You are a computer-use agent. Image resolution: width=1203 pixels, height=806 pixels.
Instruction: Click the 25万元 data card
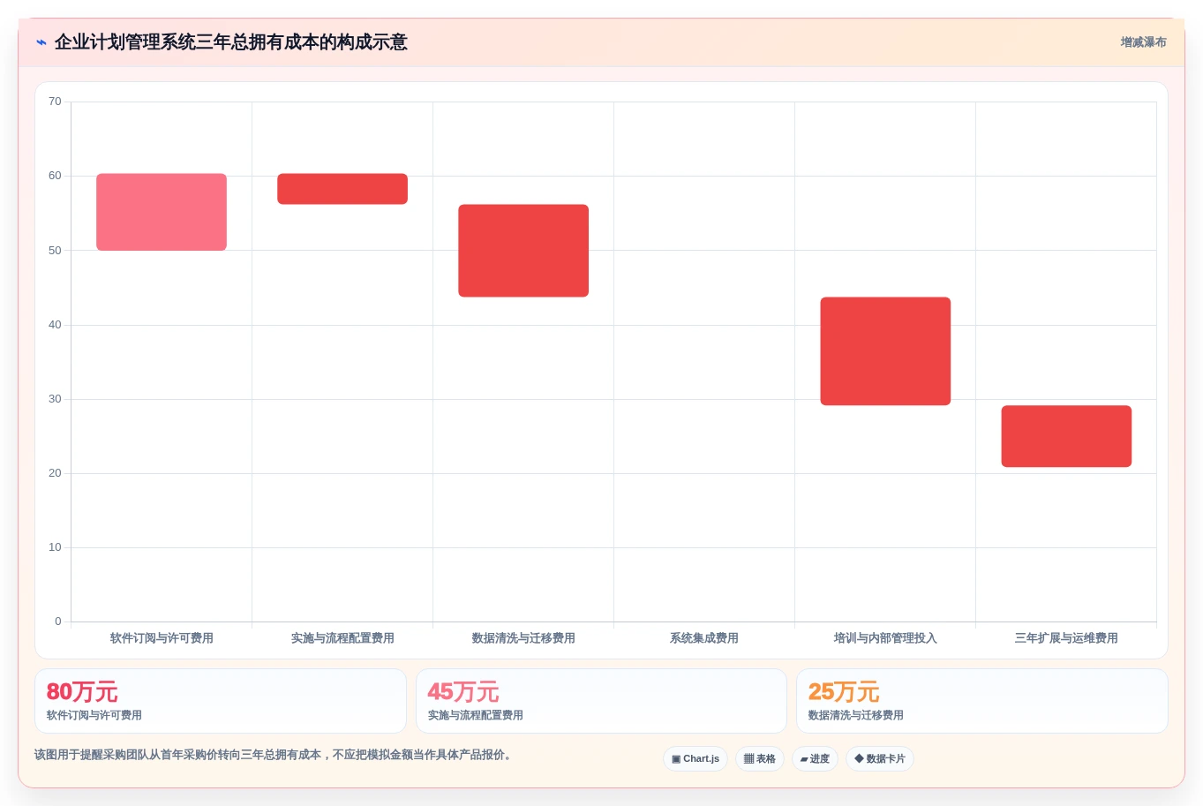pos(982,701)
